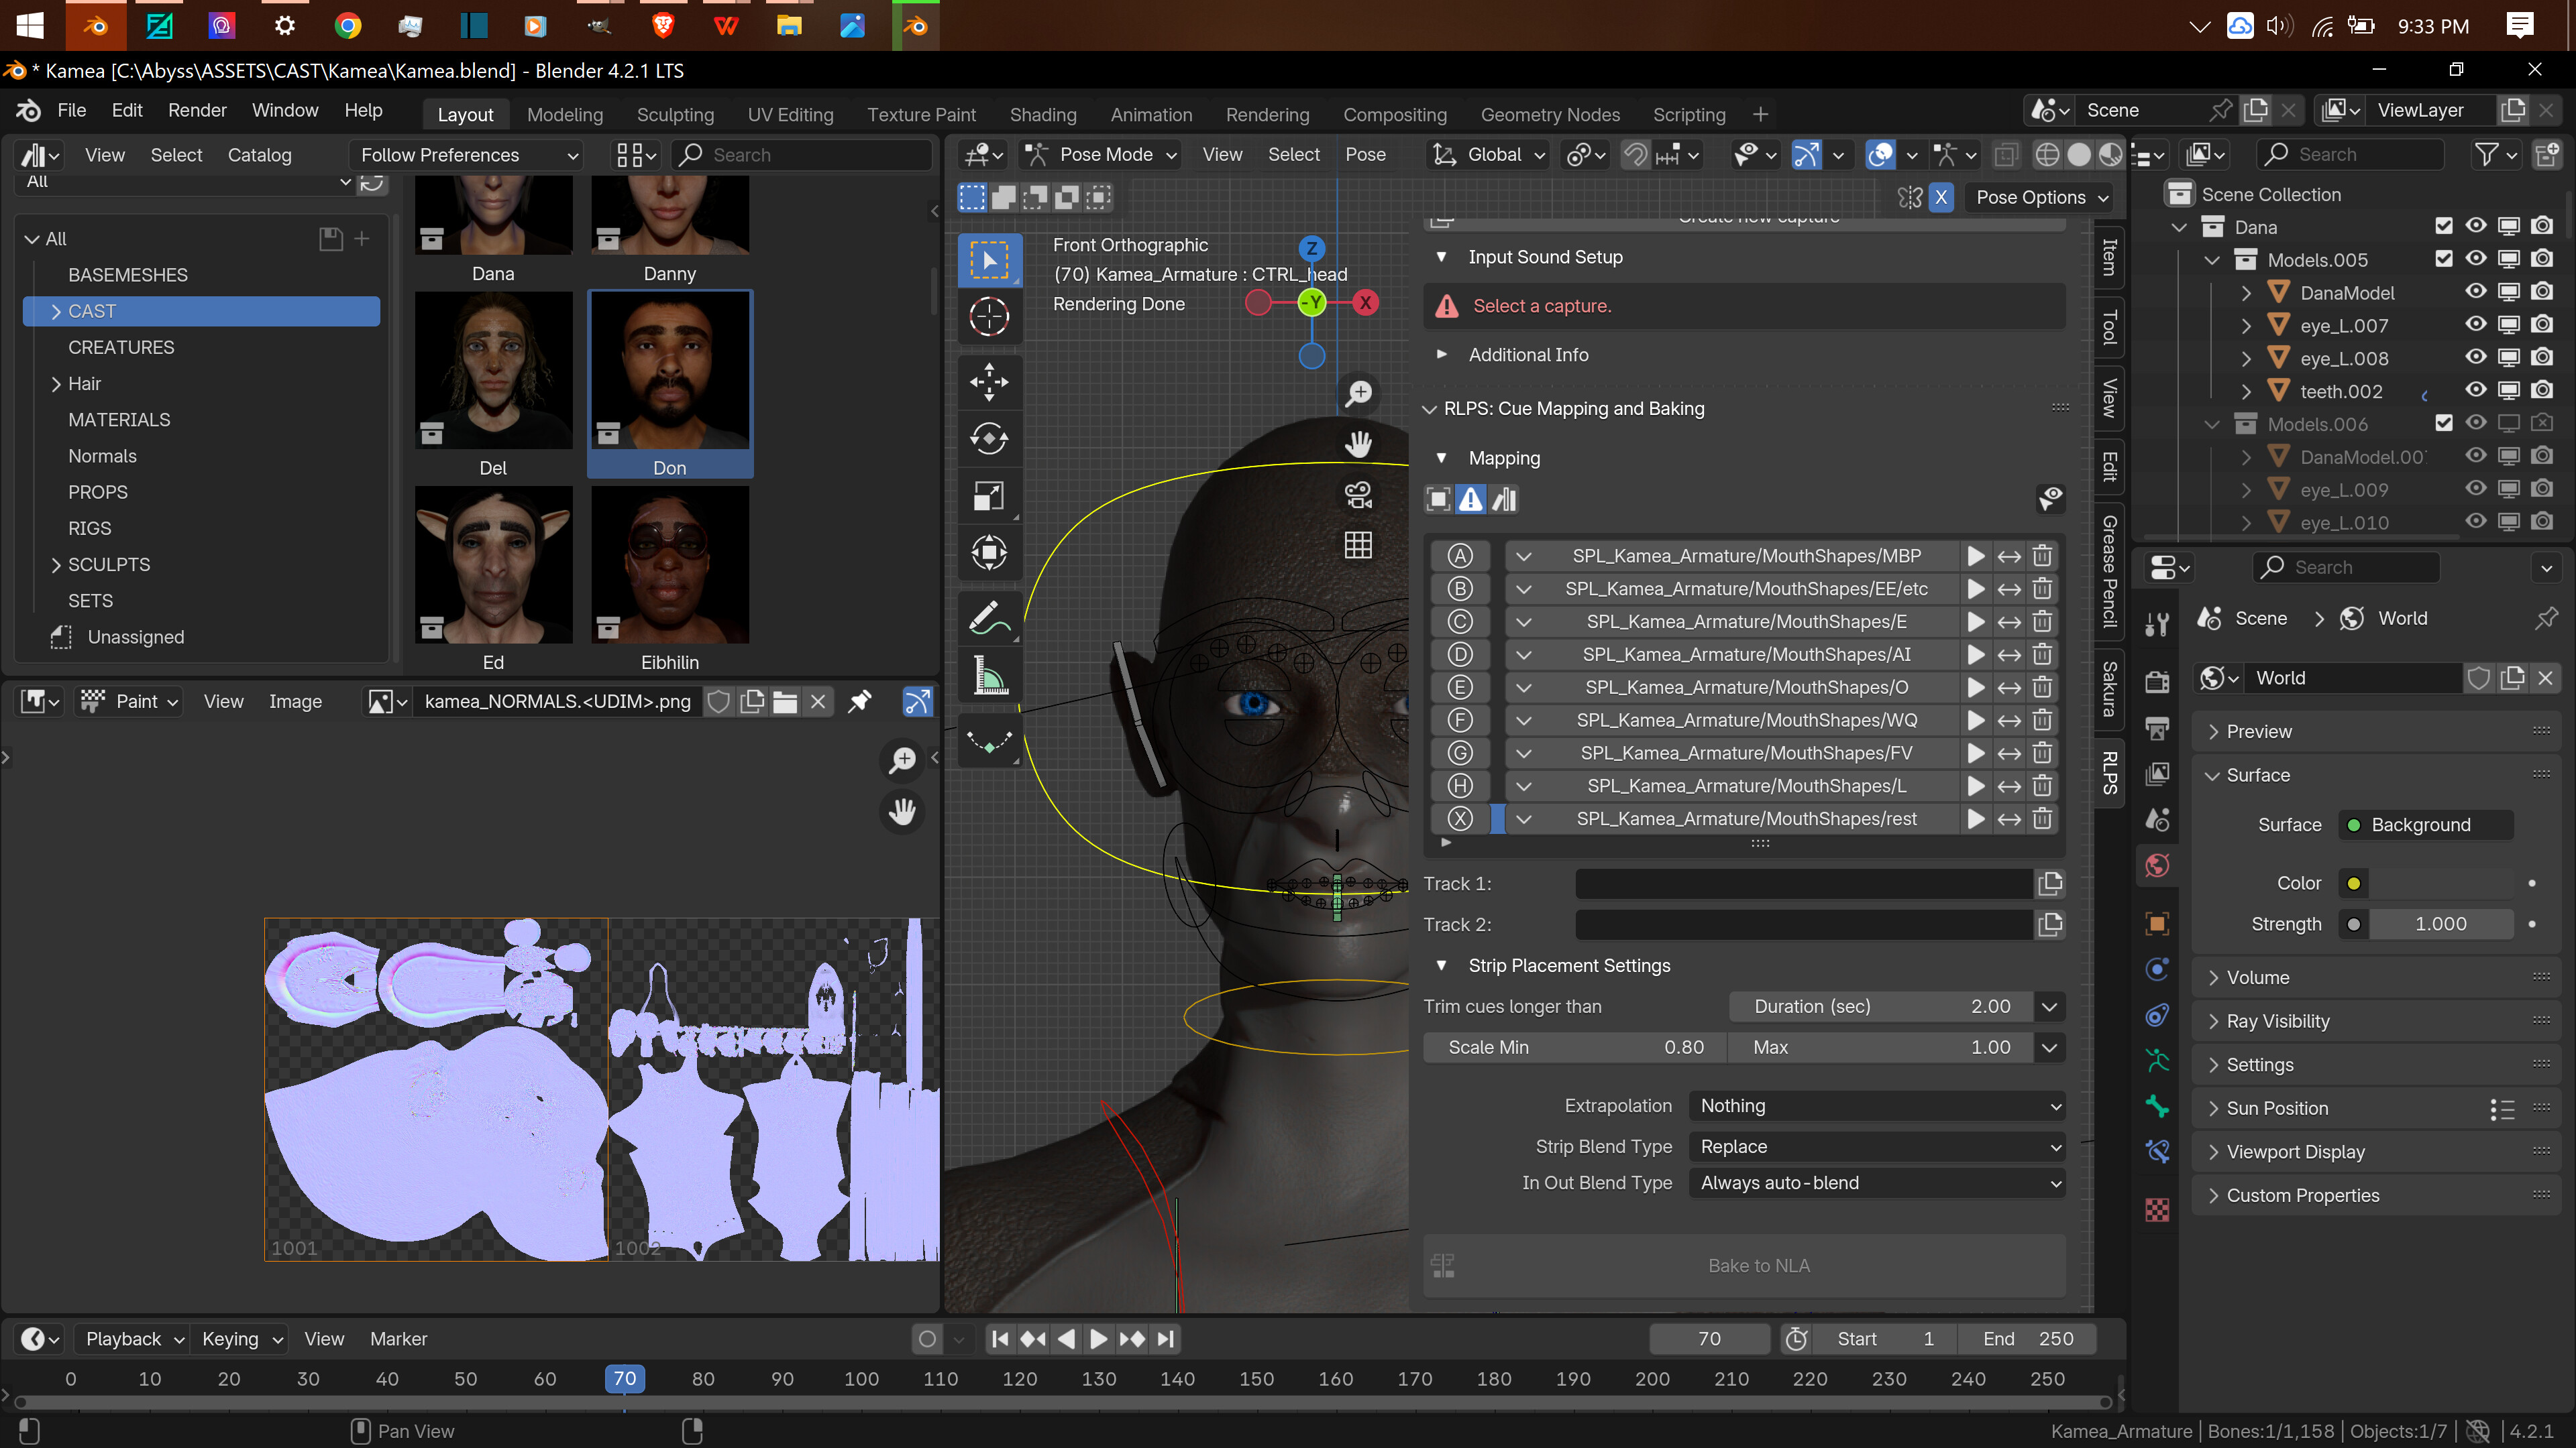Switch orthographic/perspective grid icon
2576x1448 pixels.
coord(1358,544)
